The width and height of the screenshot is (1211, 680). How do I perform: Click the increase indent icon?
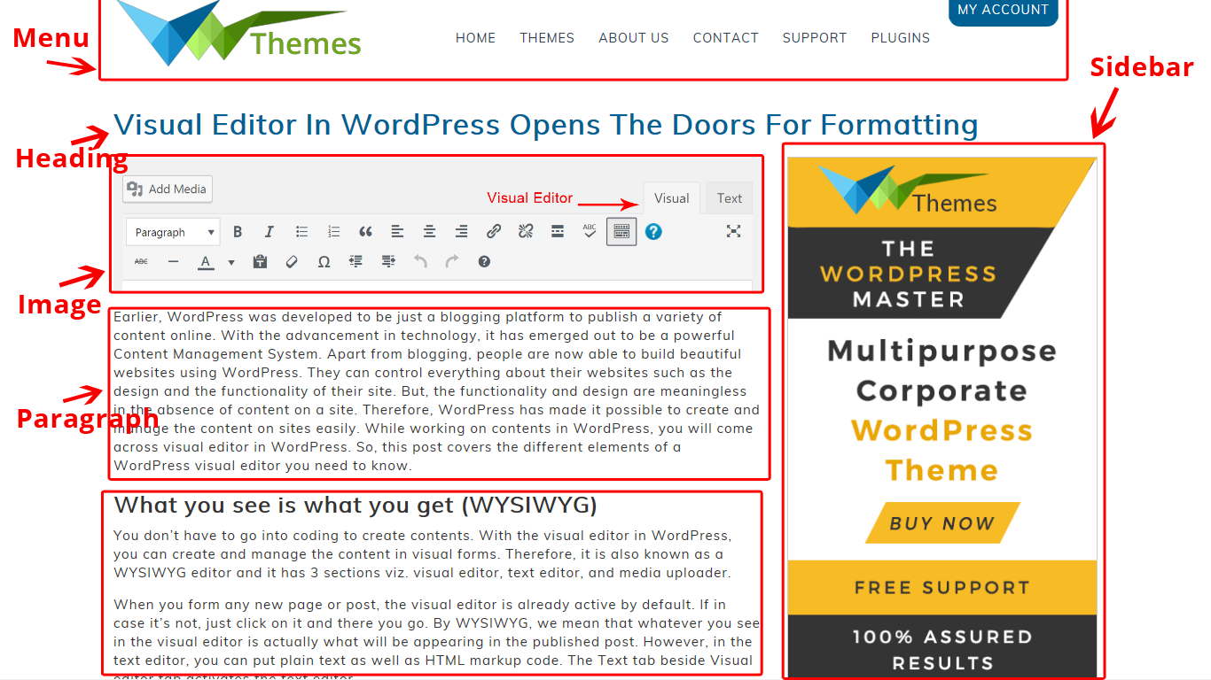point(387,261)
